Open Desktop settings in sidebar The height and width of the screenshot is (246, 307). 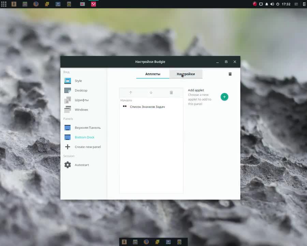click(x=84, y=90)
